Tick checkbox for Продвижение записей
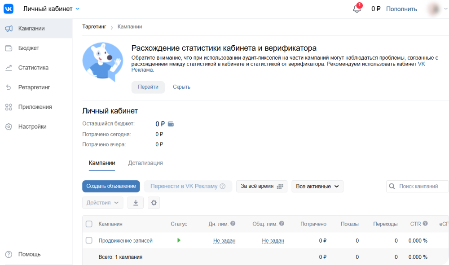449x265 pixels. (89, 240)
